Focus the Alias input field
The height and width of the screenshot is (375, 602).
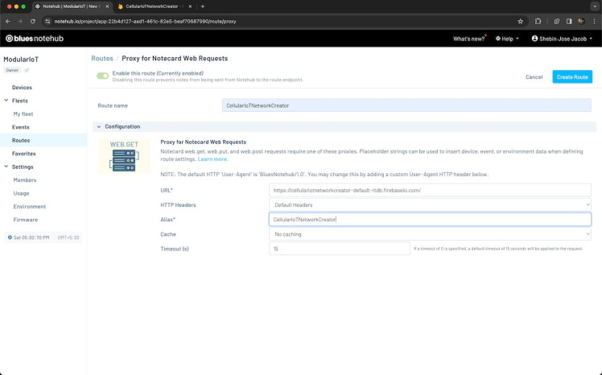pos(430,220)
